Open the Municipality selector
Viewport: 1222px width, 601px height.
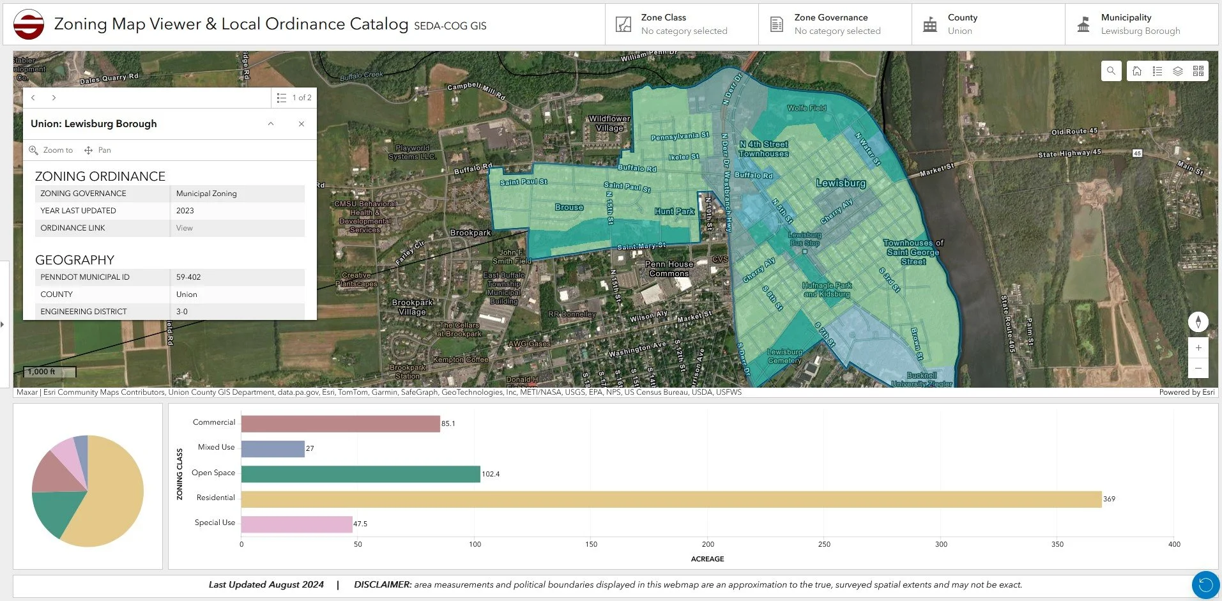1142,24
